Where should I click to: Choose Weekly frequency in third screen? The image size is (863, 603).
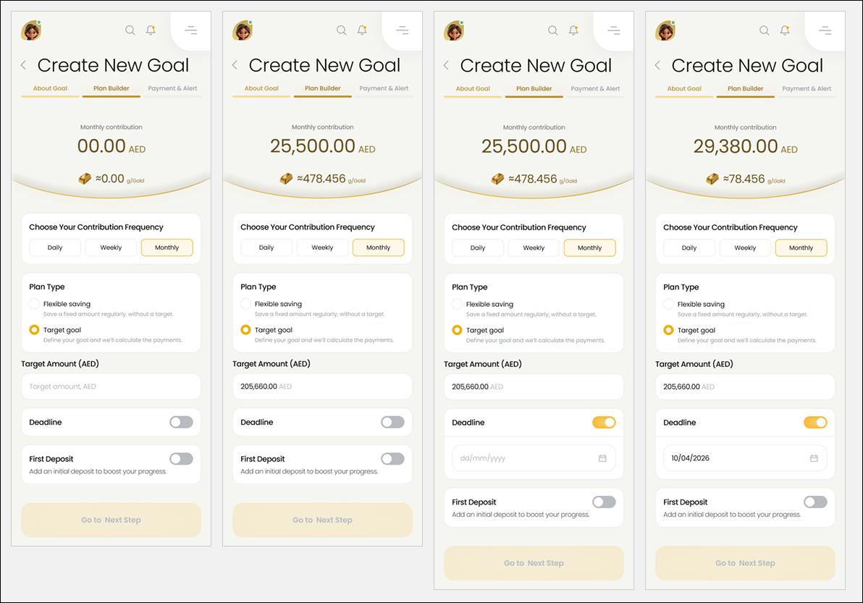tap(534, 248)
